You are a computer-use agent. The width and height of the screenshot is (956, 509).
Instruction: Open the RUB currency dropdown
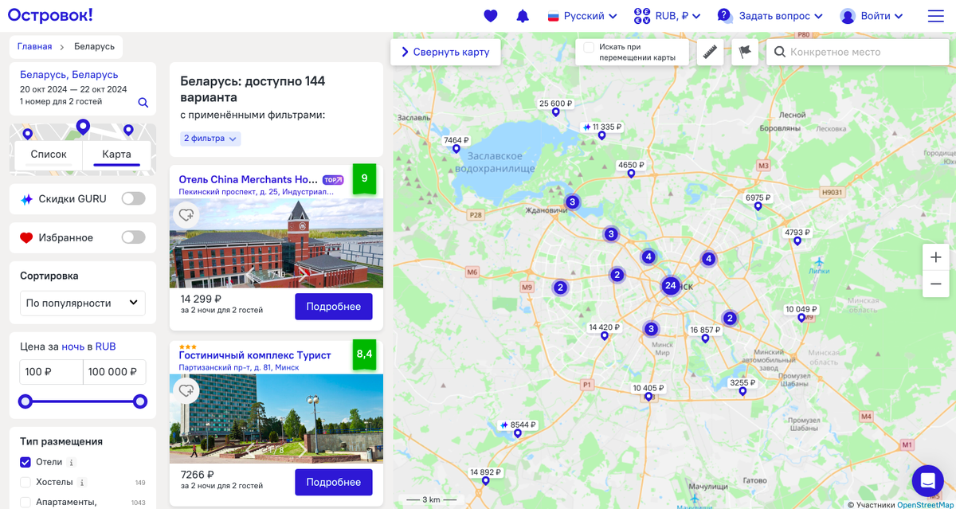[x=668, y=16]
